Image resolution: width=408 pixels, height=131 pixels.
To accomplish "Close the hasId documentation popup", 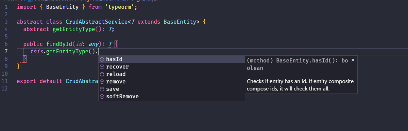I will tap(353, 60).
